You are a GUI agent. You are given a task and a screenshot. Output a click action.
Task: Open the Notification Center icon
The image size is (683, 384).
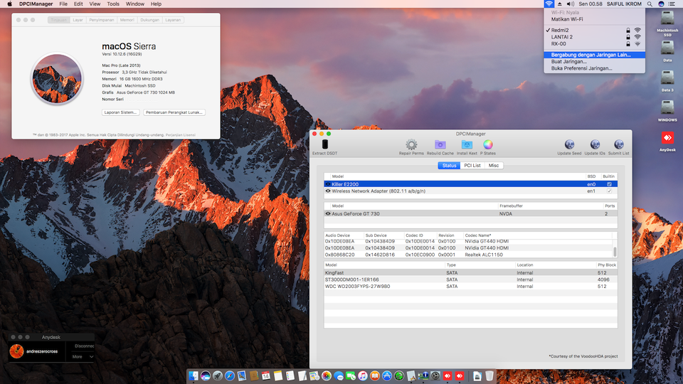672,4
